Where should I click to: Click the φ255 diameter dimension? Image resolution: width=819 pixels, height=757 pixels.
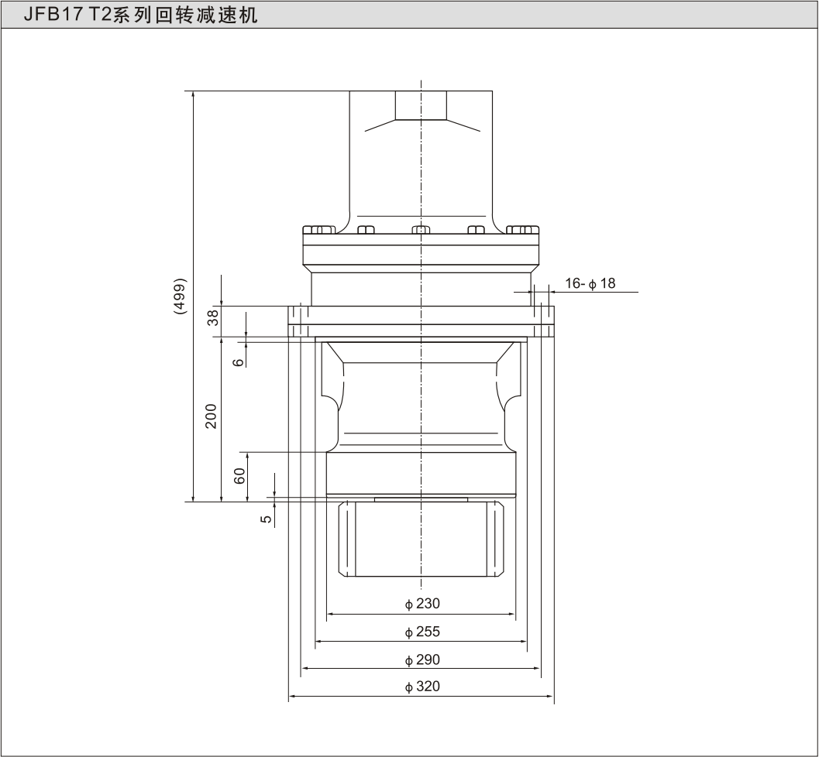coord(422,632)
